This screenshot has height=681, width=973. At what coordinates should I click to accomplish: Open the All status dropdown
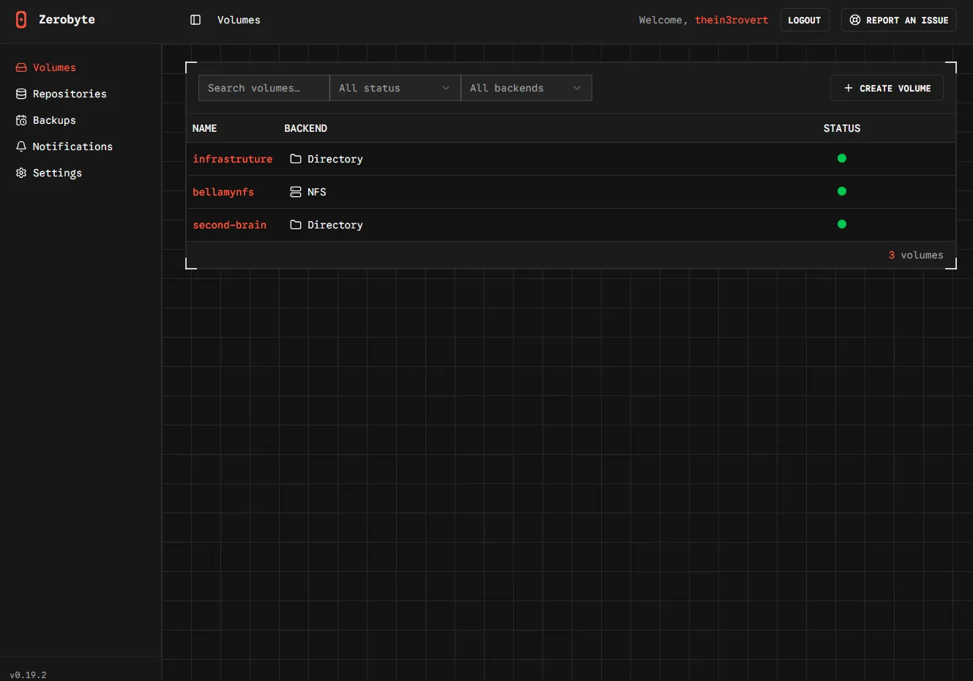pyautogui.click(x=395, y=88)
